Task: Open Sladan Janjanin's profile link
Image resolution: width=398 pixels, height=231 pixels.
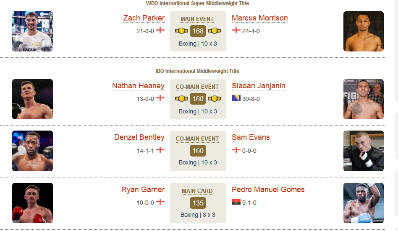Action: (x=258, y=86)
